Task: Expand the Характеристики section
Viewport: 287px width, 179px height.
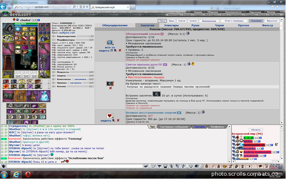Action: pos(54,36)
